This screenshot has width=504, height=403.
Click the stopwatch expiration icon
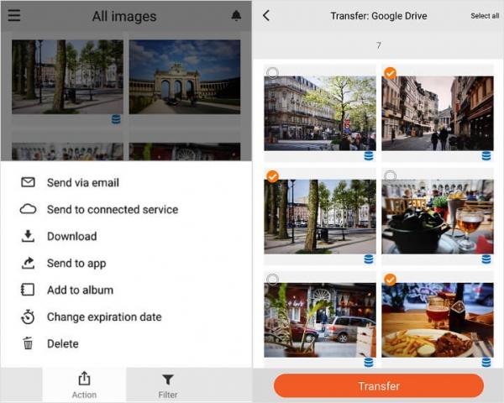28,317
